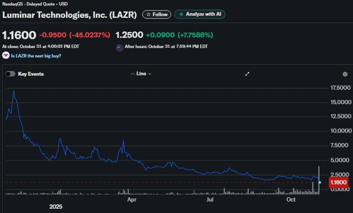The width and height of the screenshot is (353, 213).
Task: Click the after hours price 1.2500
Action: pos(129,35)
